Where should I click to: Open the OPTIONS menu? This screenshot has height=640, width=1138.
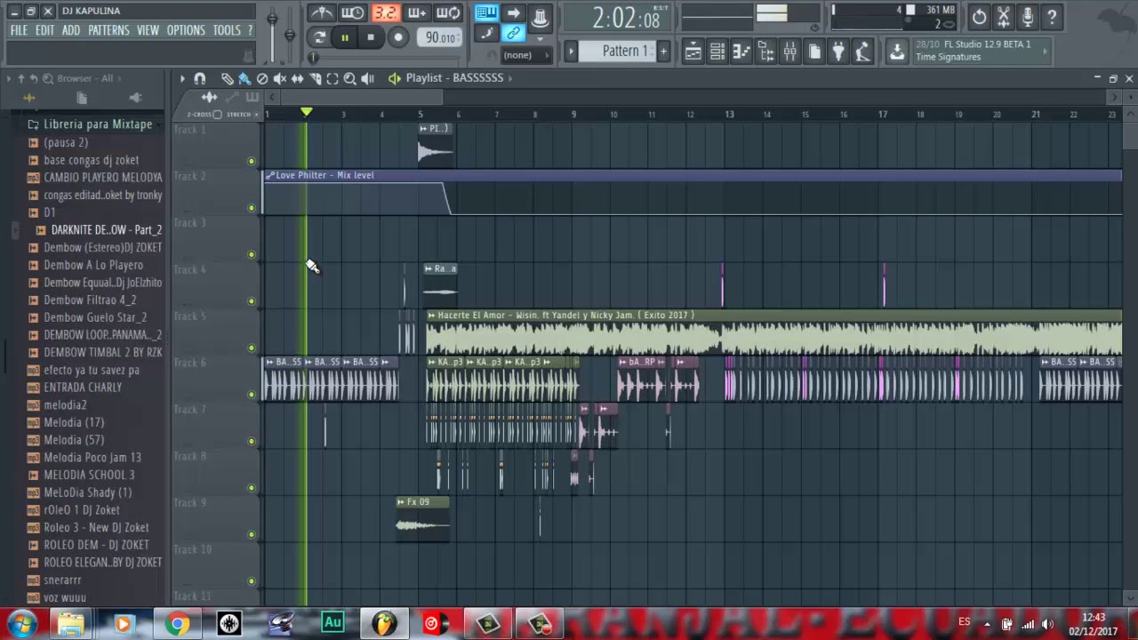tap(186, 30)
